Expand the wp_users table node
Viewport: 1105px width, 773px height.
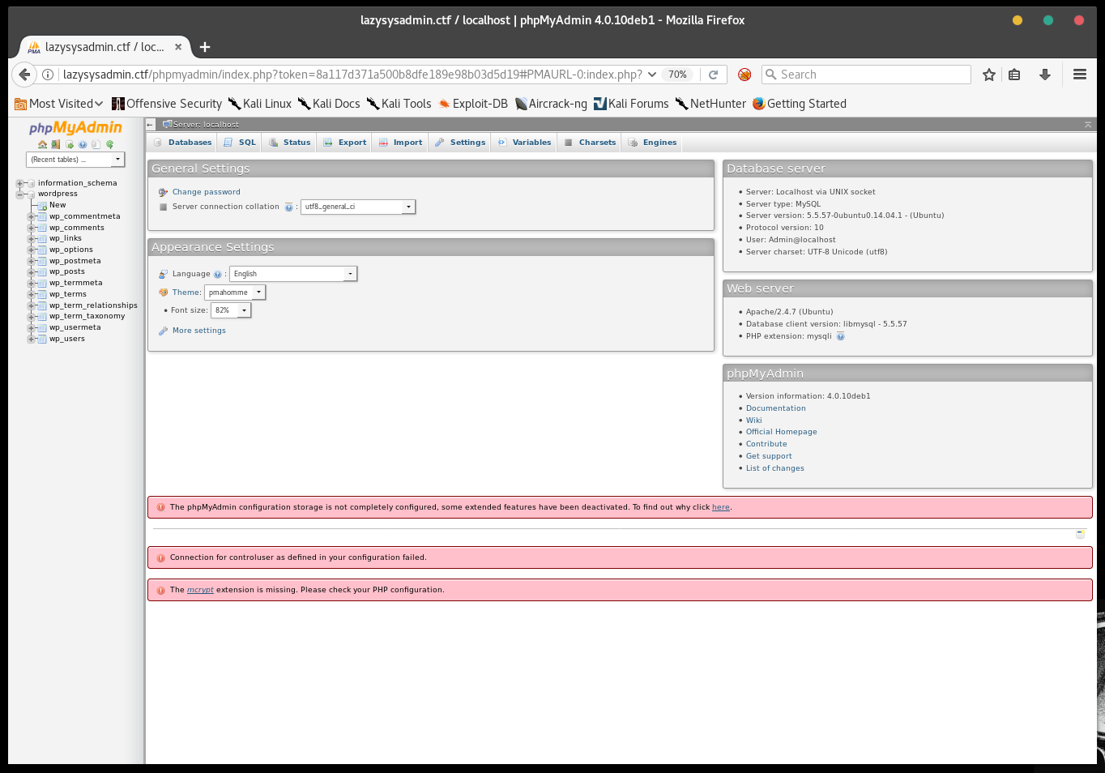[32, 339]
